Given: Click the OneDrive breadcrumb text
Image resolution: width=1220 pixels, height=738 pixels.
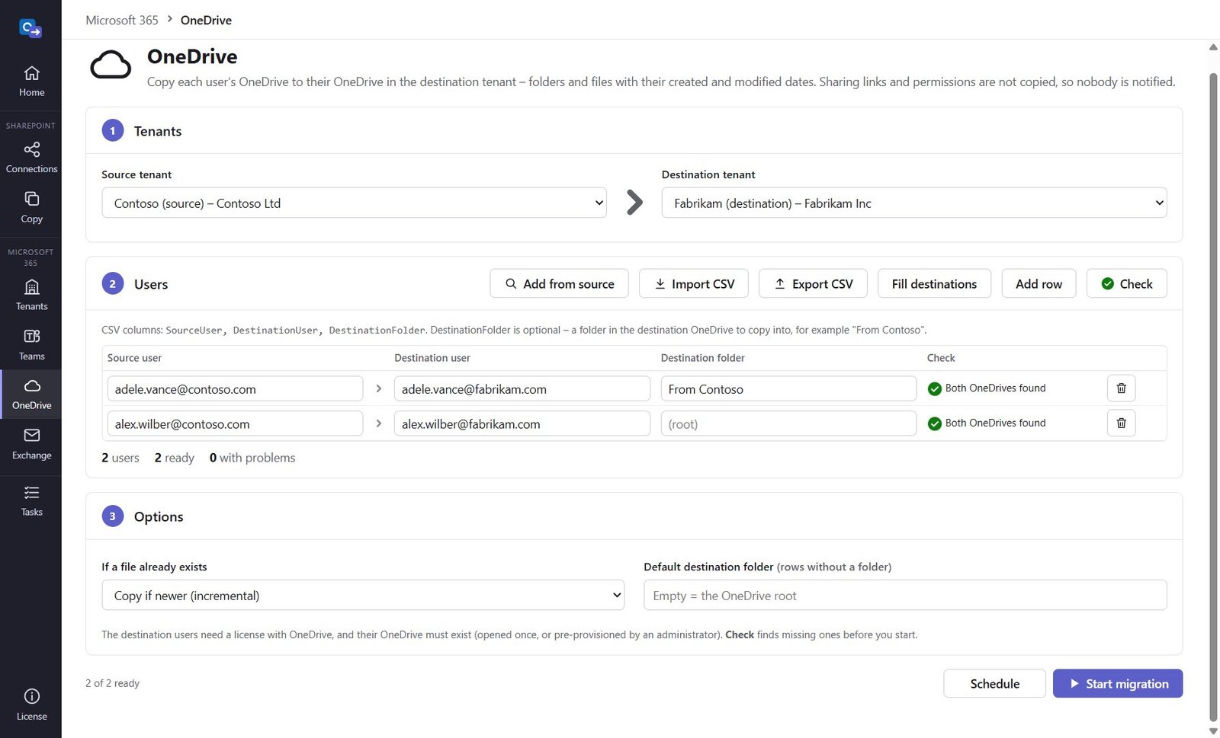Looking at the screenshot, I should pos(206,20).
